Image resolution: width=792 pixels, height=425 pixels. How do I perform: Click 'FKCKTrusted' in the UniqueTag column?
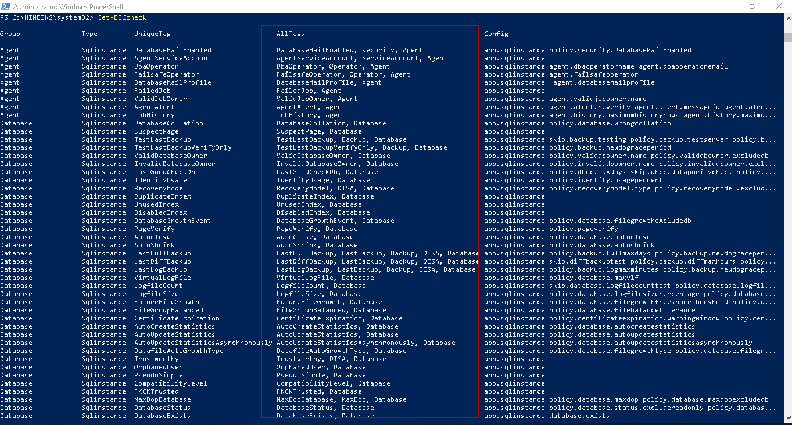tap(156, 391)
